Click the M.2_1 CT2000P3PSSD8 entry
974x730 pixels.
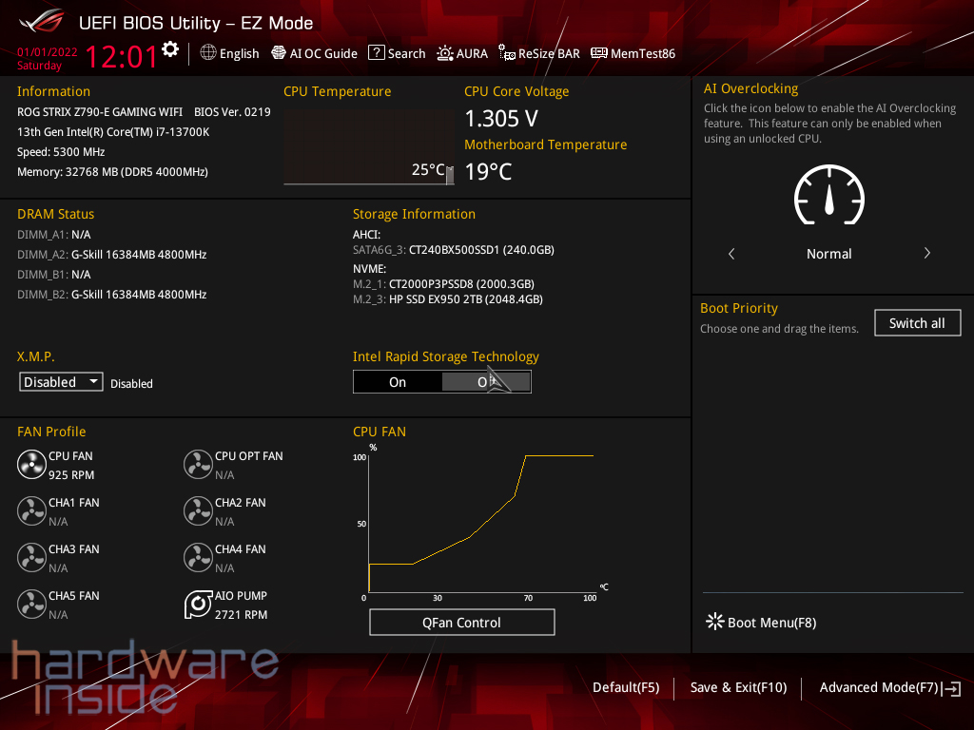[x=443, y=283]
